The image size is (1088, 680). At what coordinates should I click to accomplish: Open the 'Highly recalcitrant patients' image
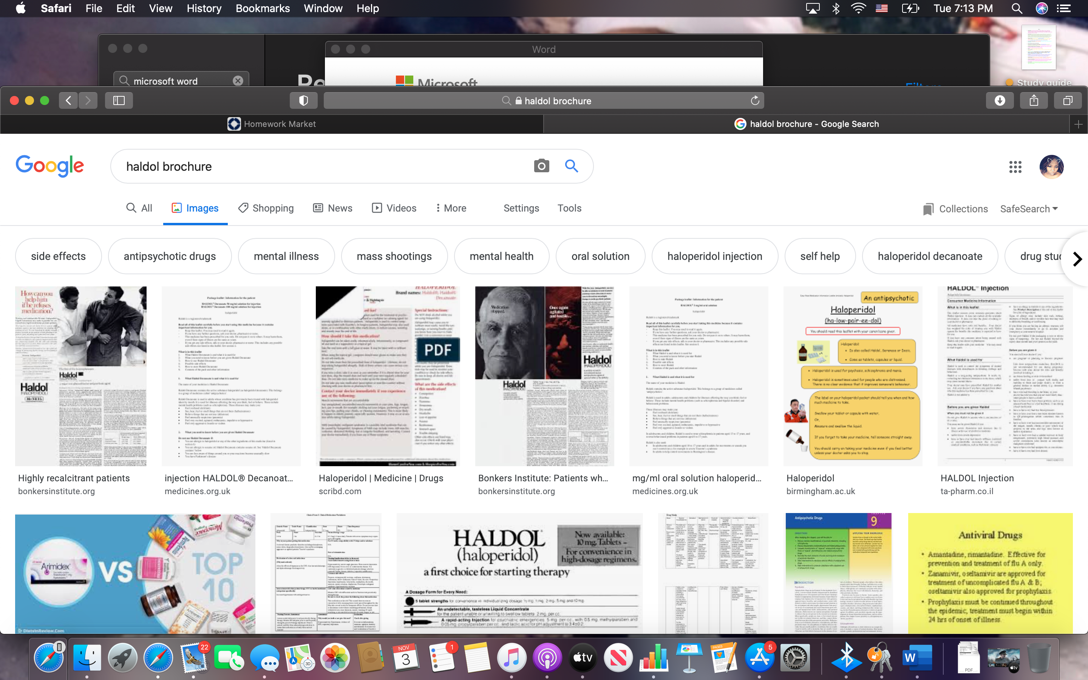(81, 376)
